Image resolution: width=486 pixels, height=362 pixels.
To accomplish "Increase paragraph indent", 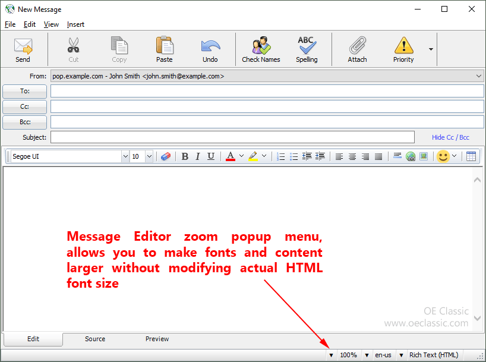I will [320, 156].
